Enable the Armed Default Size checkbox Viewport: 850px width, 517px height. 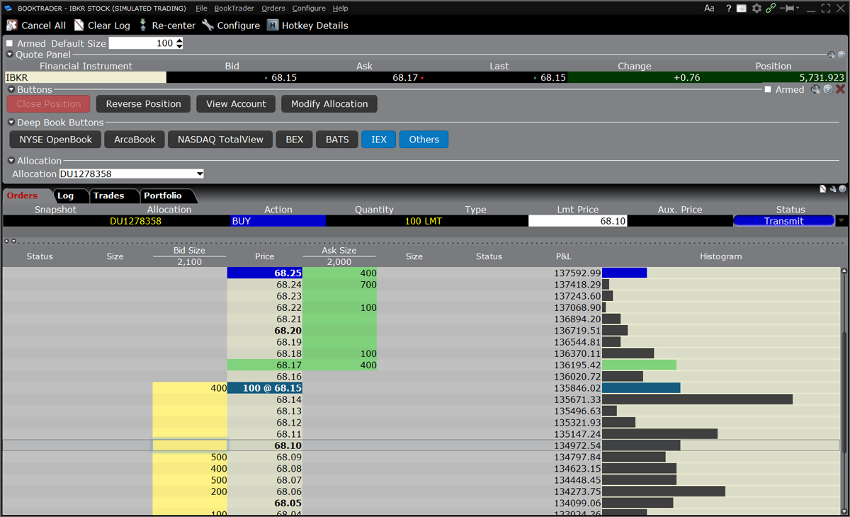9,42
